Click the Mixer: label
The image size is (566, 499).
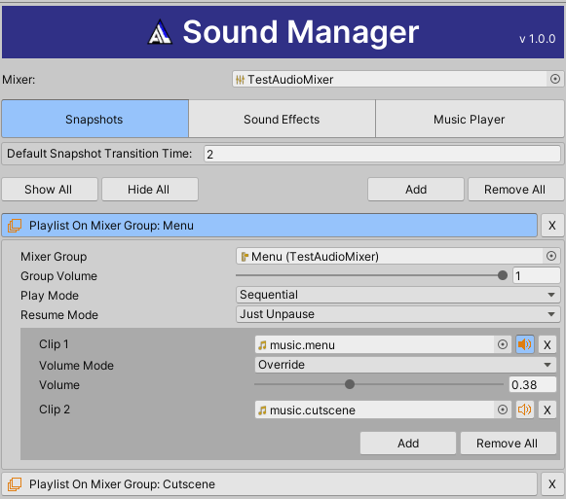click(19, 80)
